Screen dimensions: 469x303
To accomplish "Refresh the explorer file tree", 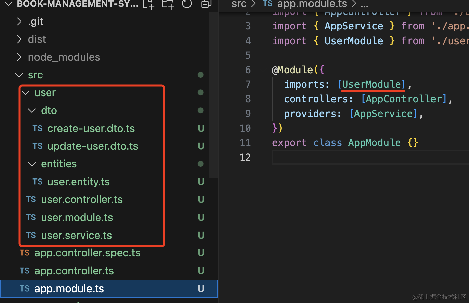I will tap(187, 4).
